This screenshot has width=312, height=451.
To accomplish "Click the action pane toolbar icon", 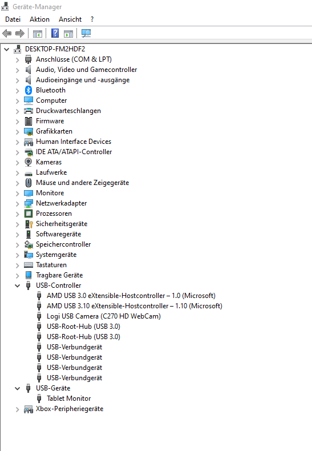I will click(x=68, y=34).
